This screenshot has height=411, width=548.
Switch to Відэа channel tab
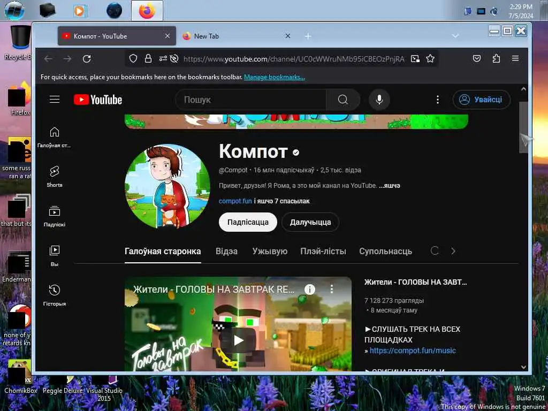coord(226,252)
